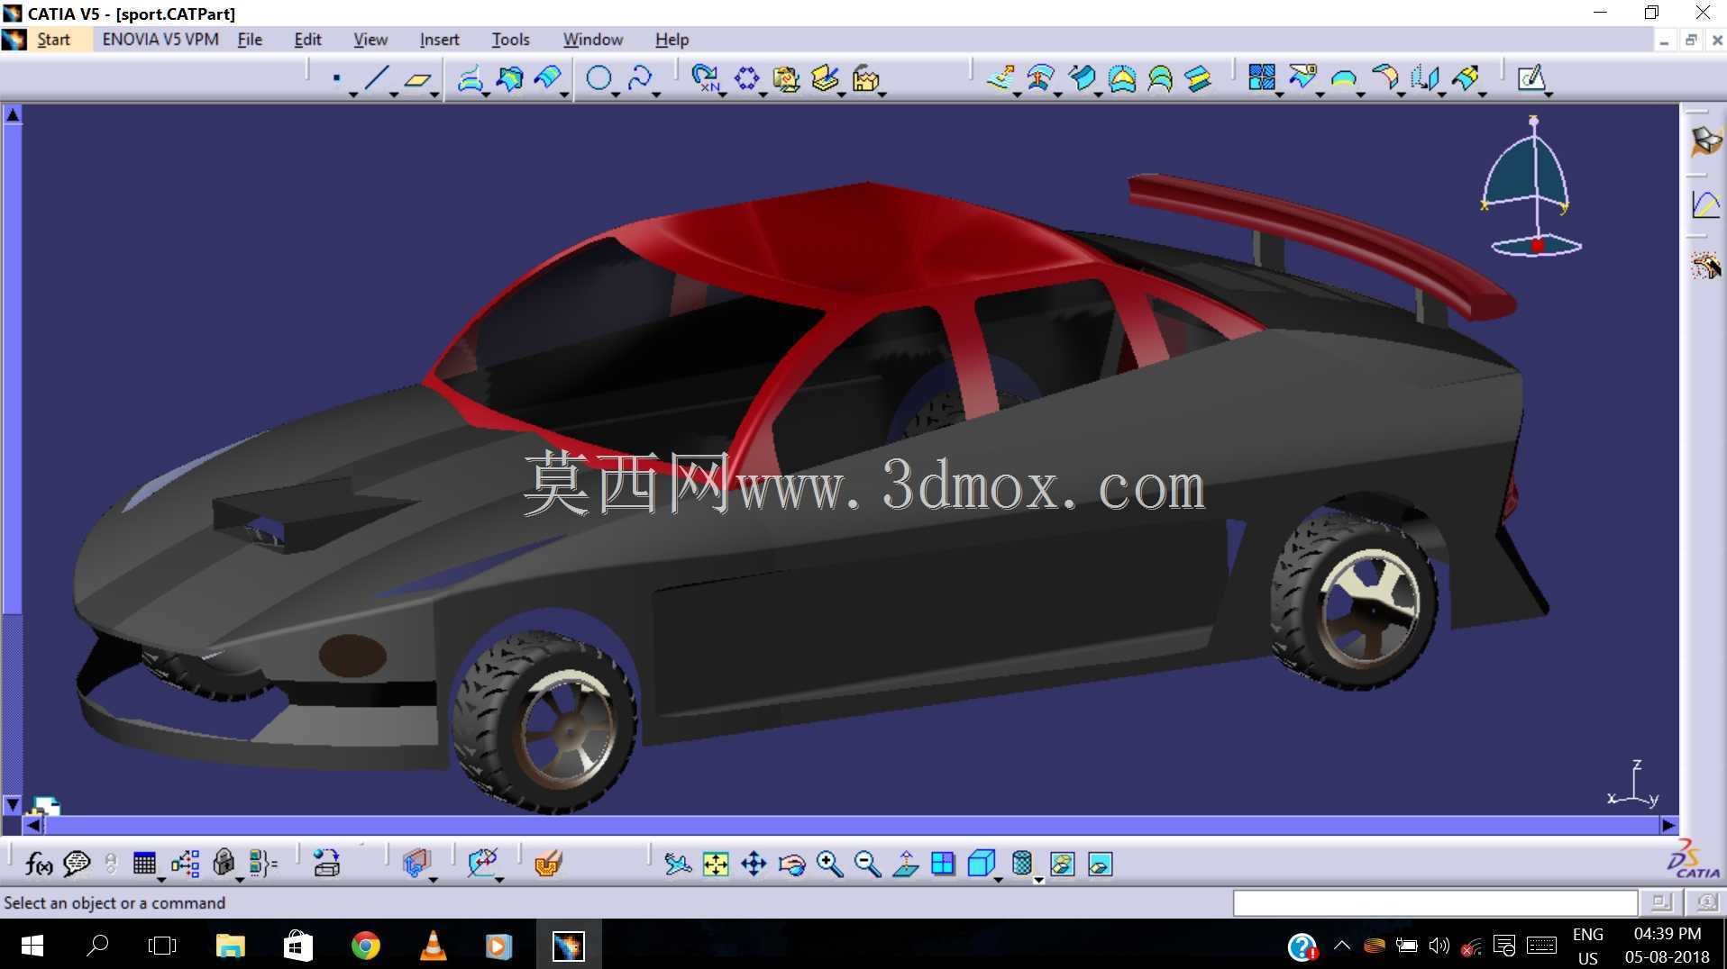Open the Insert menu
The width and height of the screenshot is (1727, 969).
tap(439, 40)
